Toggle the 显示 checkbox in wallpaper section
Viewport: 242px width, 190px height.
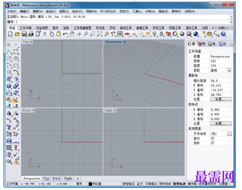tap(212, 138)
